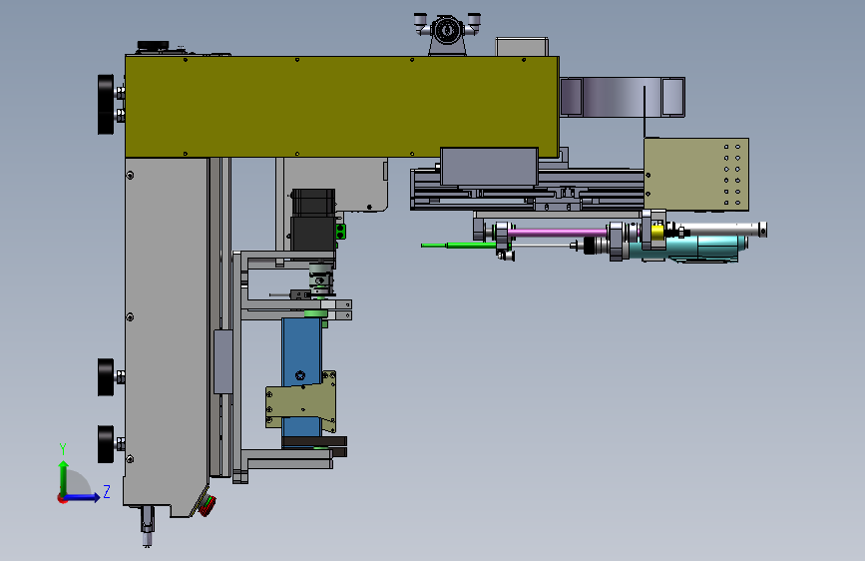Pick the purple-gray curved bracket at upper right

pyautogui.click(x=623, y=97)
